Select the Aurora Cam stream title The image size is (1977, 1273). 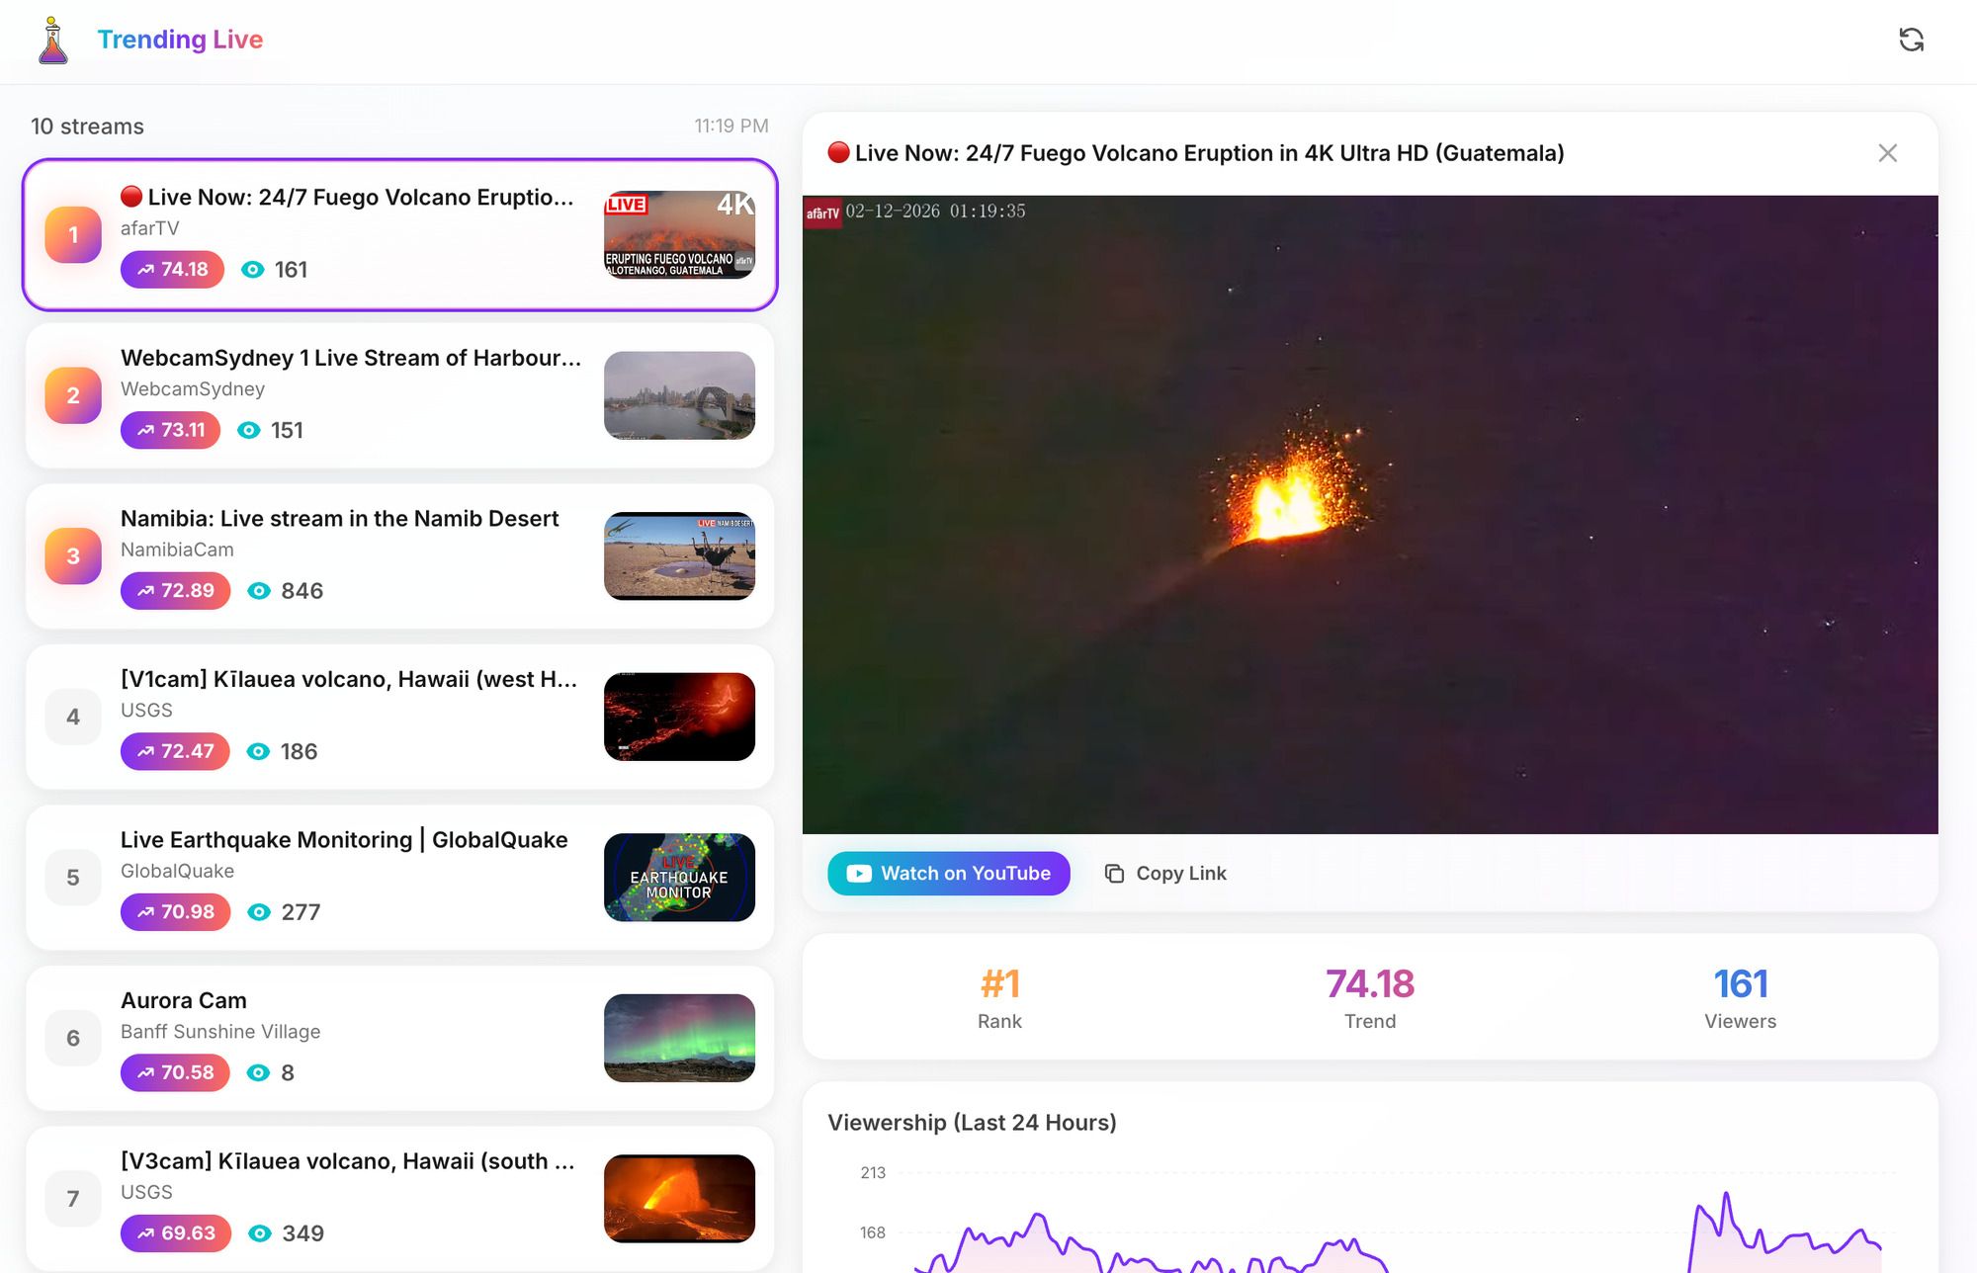tap(184, 1000)
